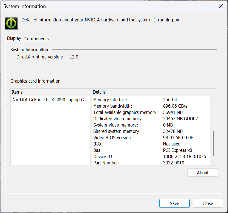Viewport: 228px width, 213px height.
Task: Click the IRQ label
Action: coord(98,144)
